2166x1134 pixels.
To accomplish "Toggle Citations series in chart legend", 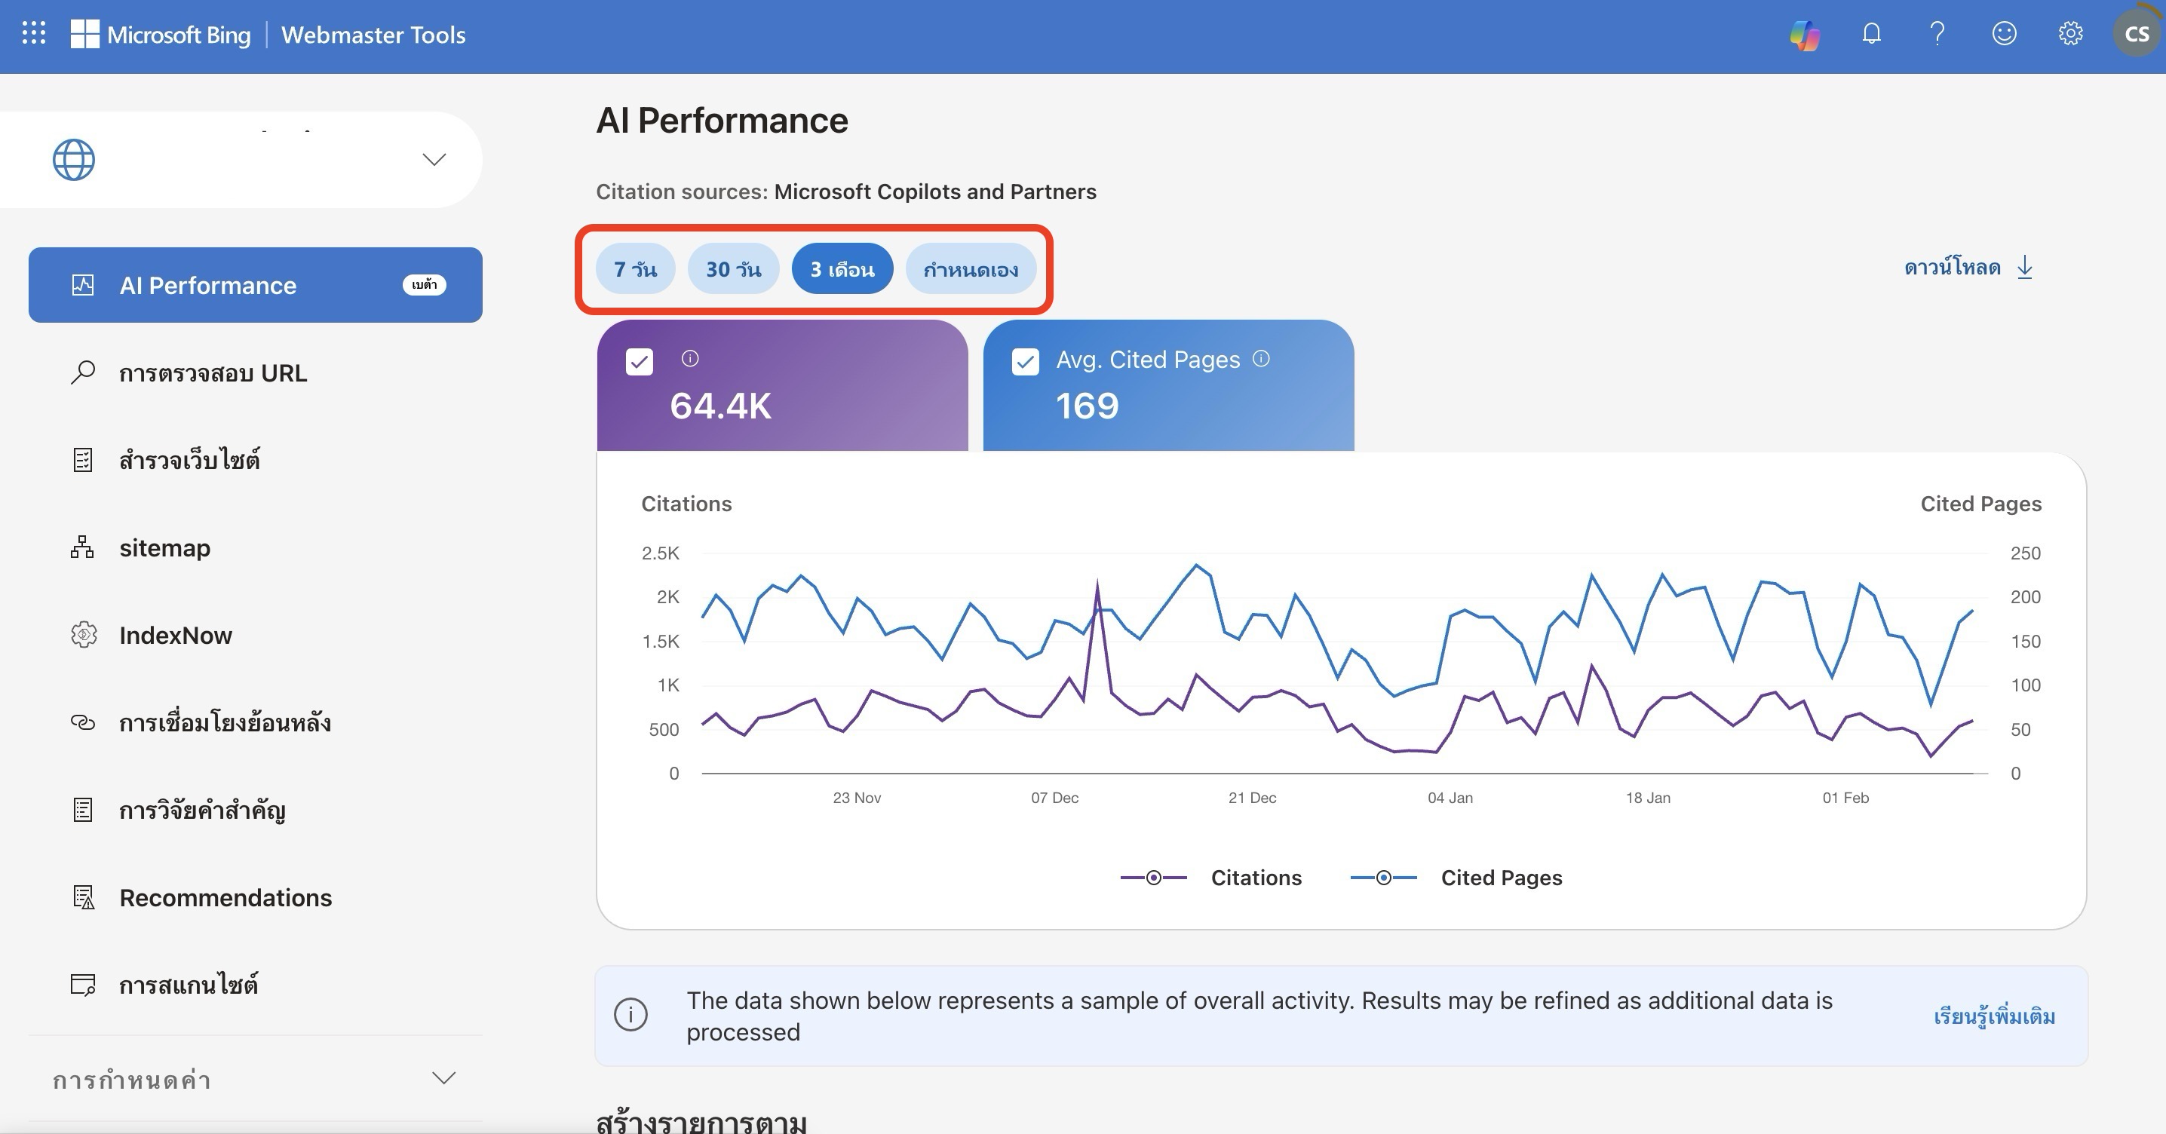I will (1210, 878).
